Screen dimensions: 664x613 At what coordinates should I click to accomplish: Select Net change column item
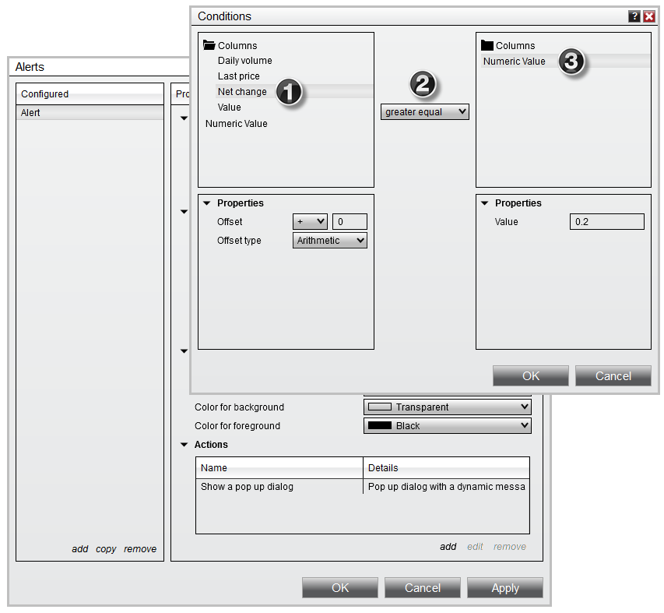tap(242, 92)
